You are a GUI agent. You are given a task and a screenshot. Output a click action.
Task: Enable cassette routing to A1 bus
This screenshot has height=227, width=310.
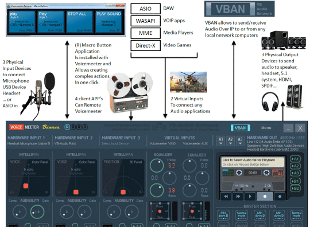(x=295, y=159)
